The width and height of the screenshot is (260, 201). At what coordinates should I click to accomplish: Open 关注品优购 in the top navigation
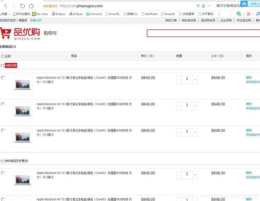point(244,20)
